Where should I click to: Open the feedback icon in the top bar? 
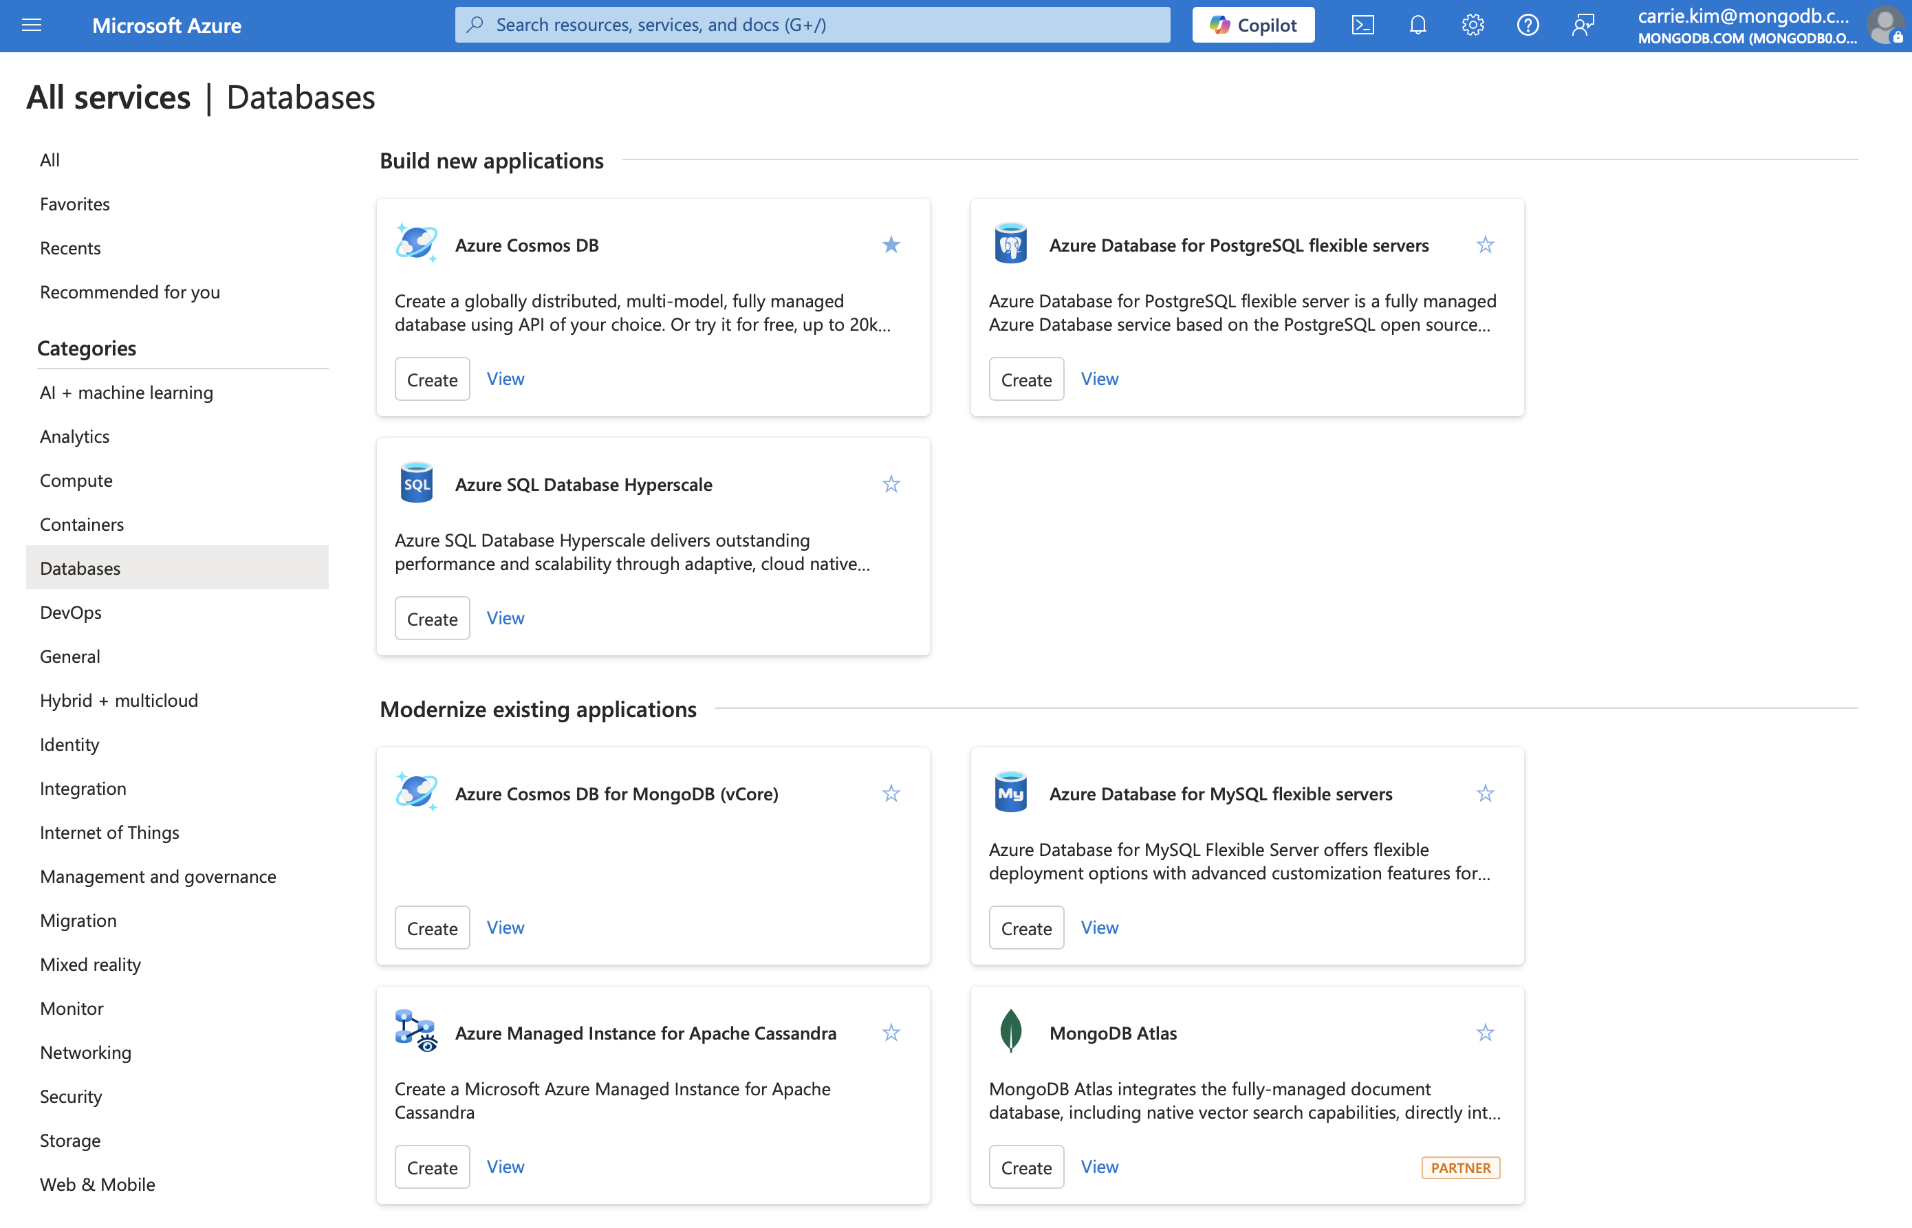[1583, 25]
